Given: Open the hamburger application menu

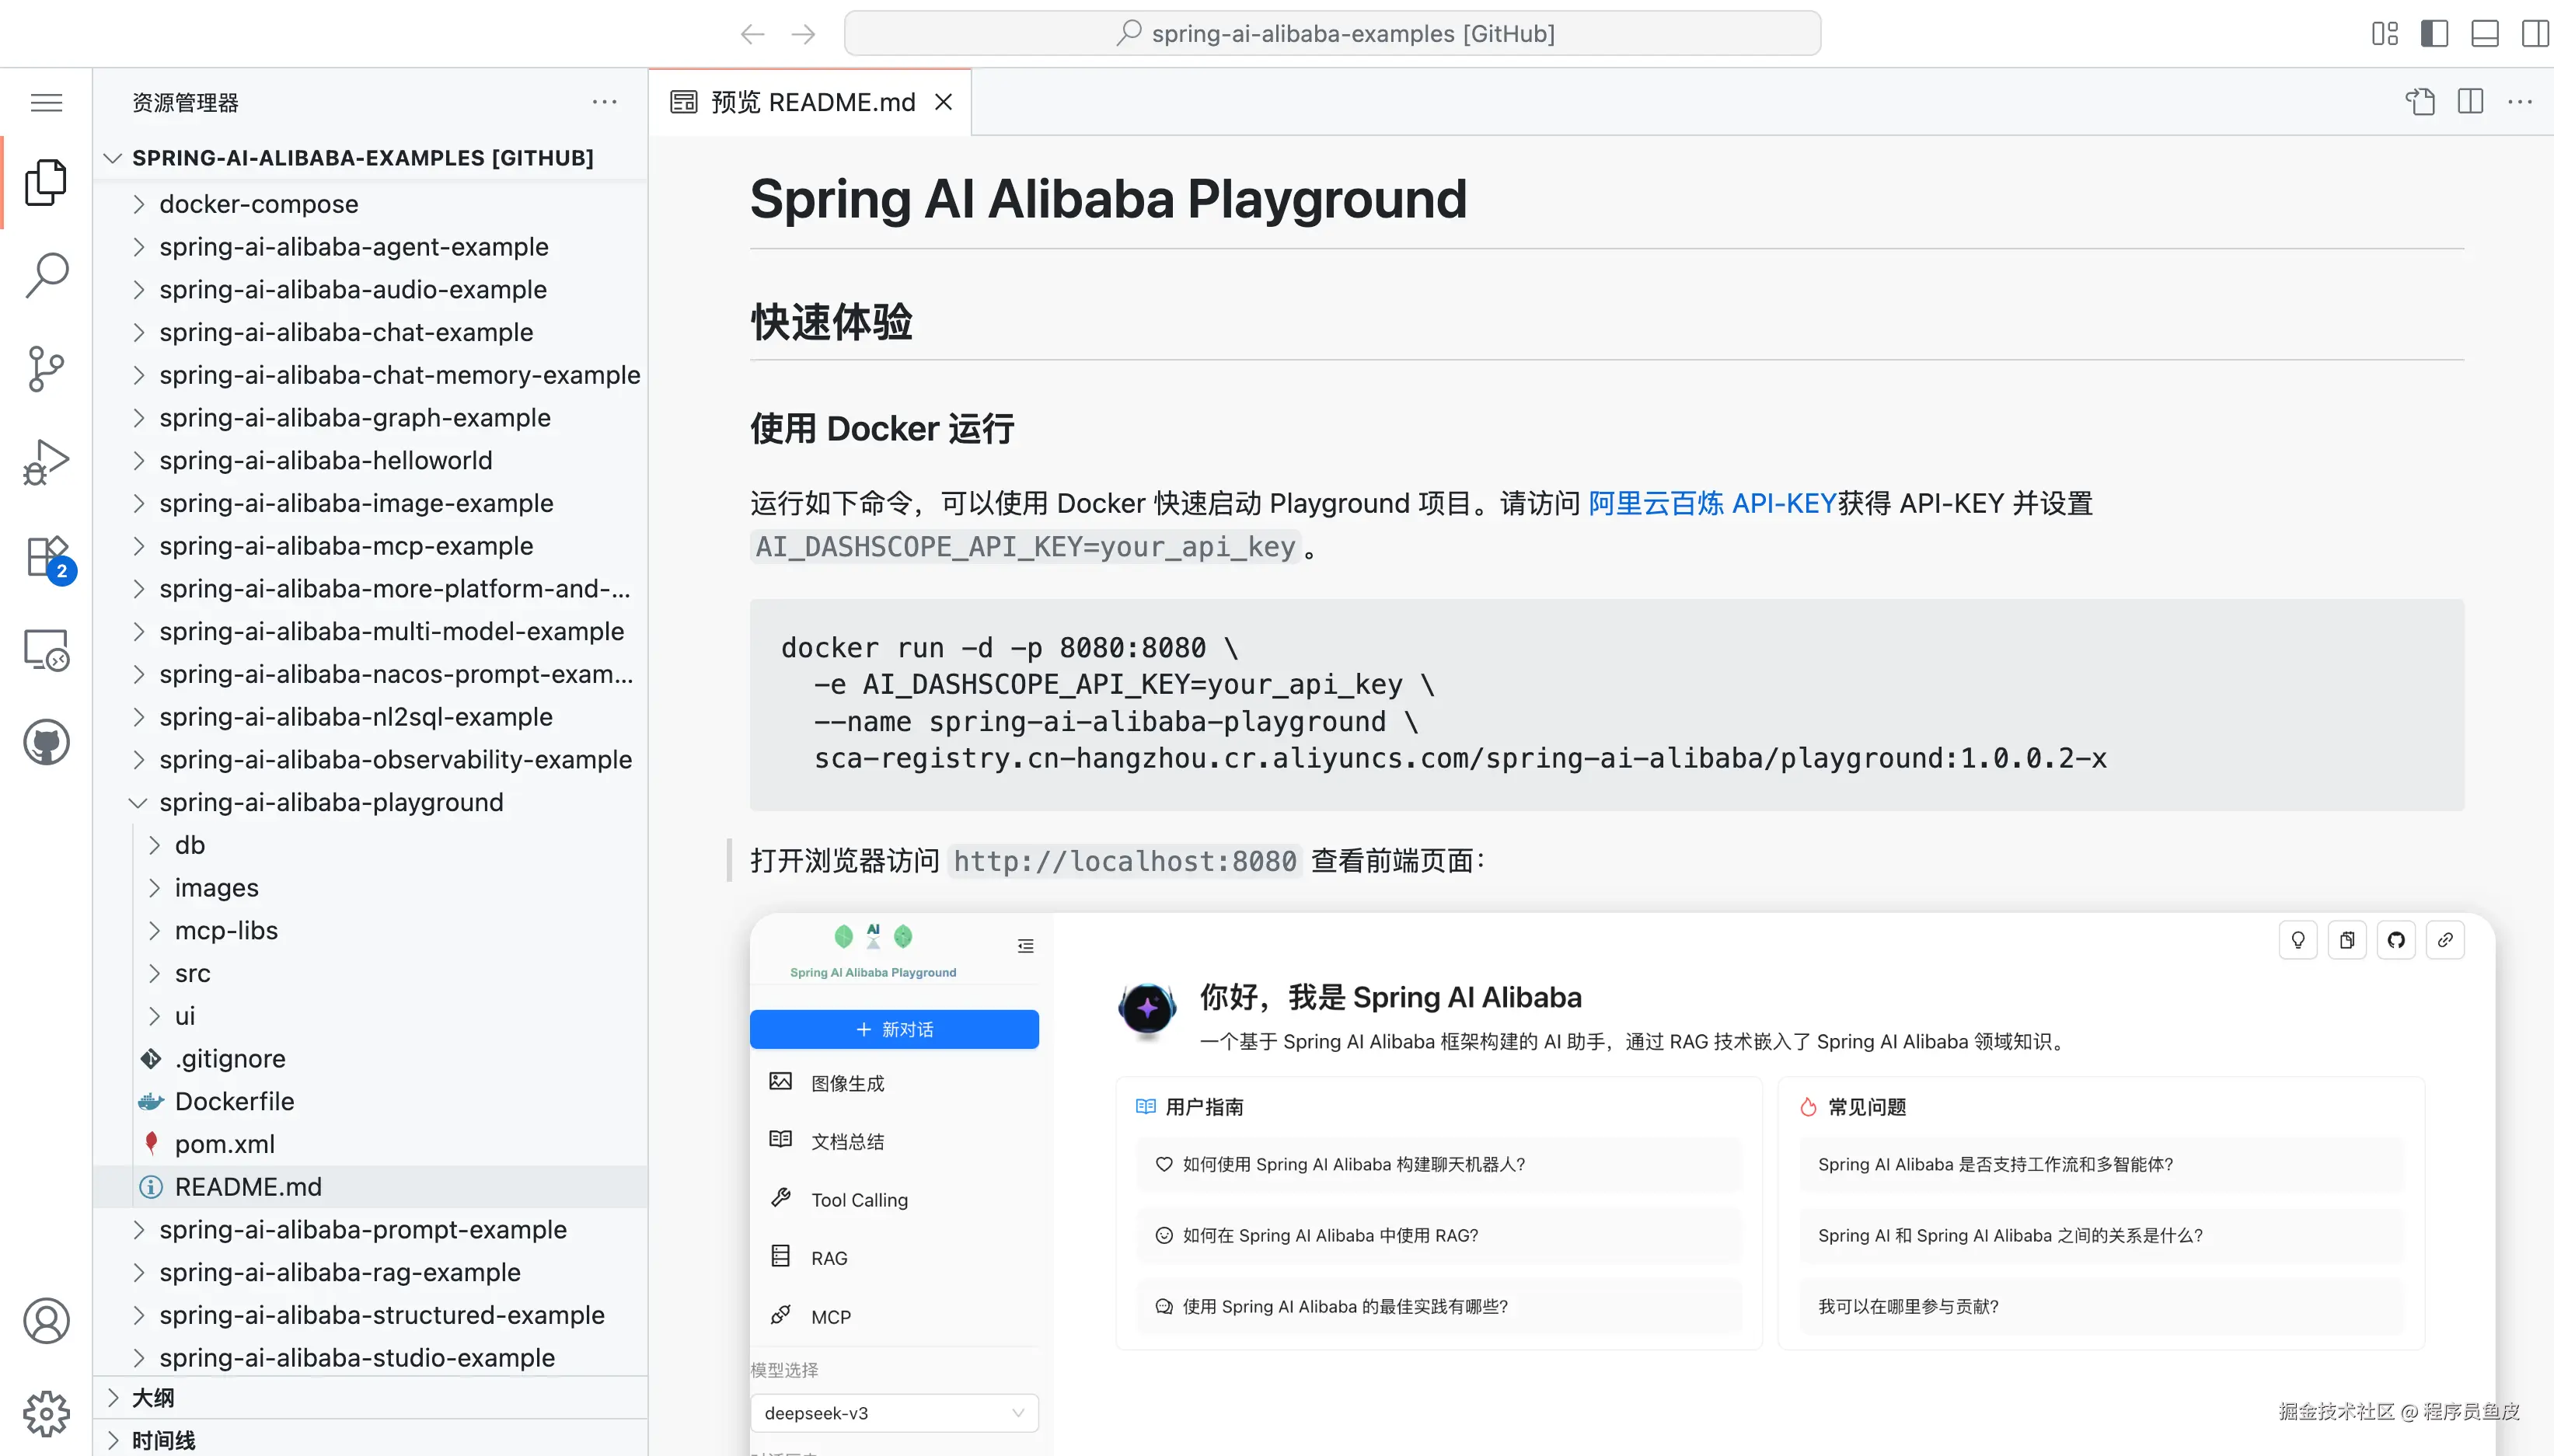Looking at the screenshot, I should click(x=46, y=102).
